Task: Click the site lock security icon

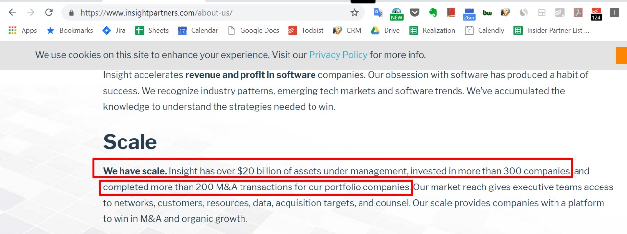Action: click(x=72, y=13)
